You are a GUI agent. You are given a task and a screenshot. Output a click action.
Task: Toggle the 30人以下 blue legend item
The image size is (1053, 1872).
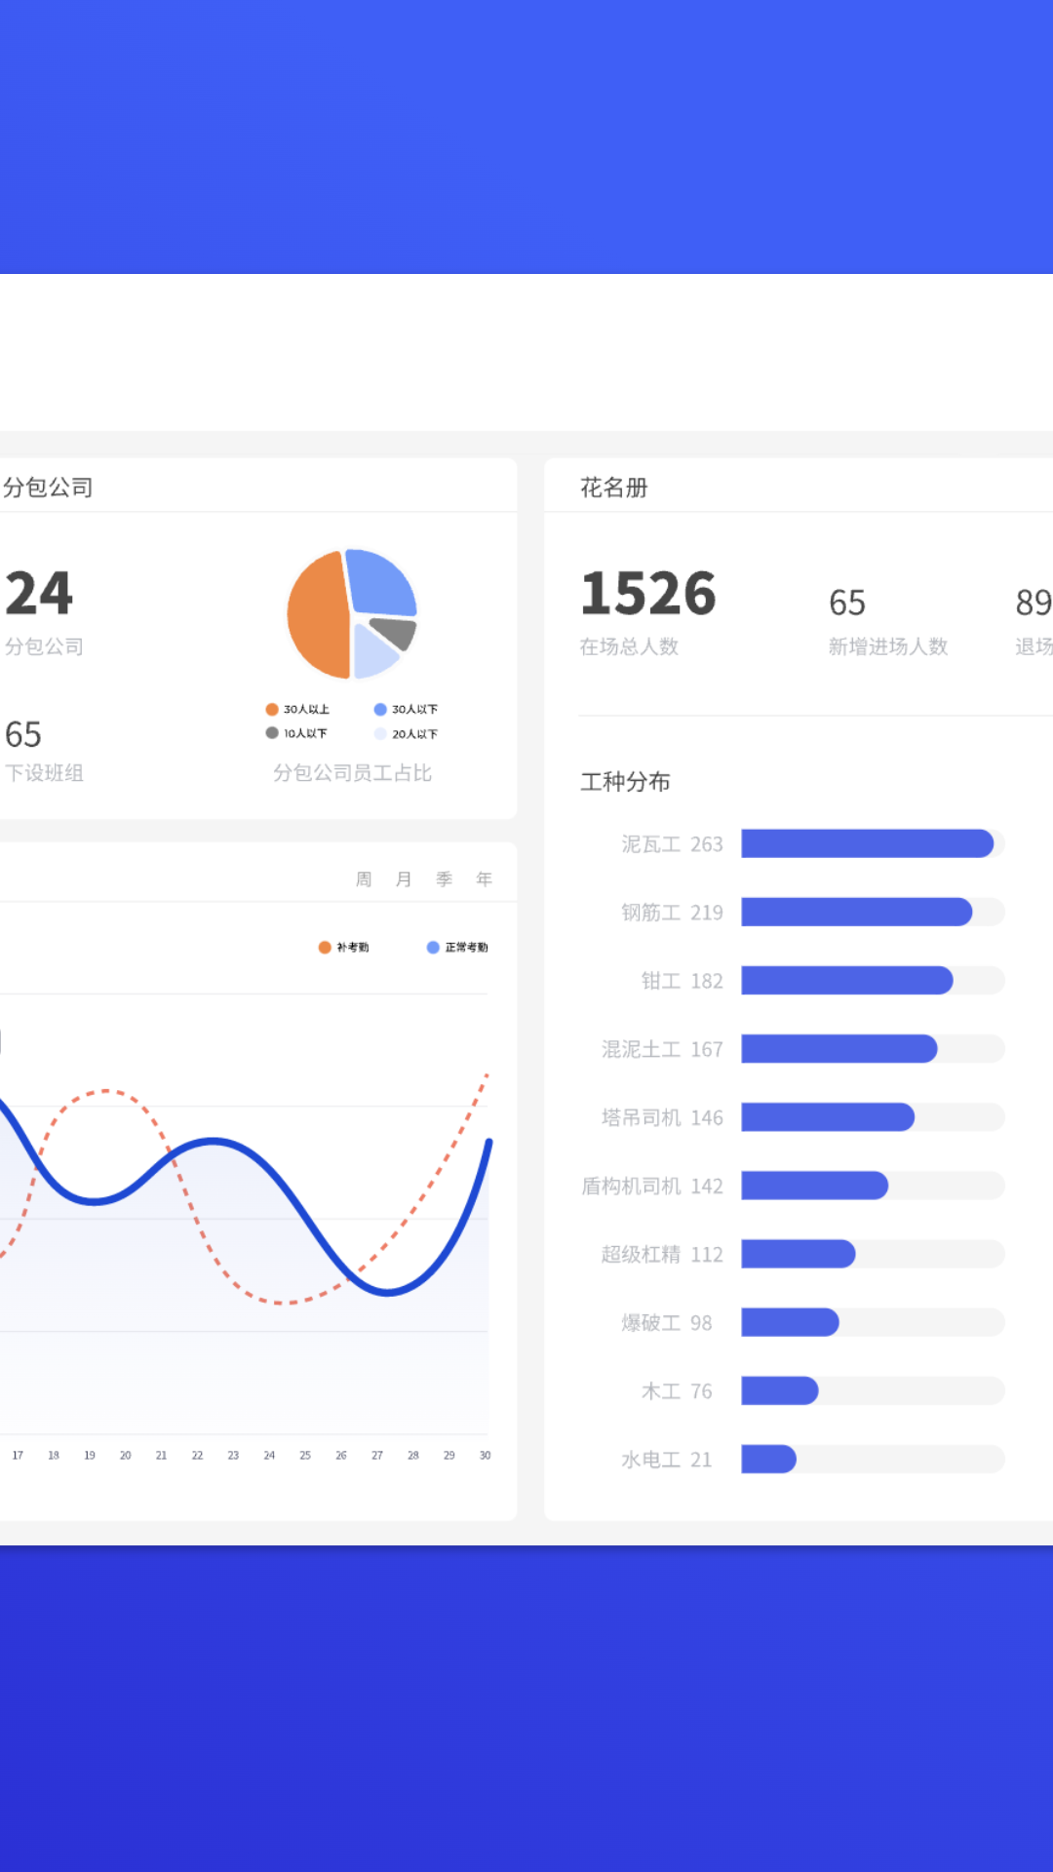406,709
